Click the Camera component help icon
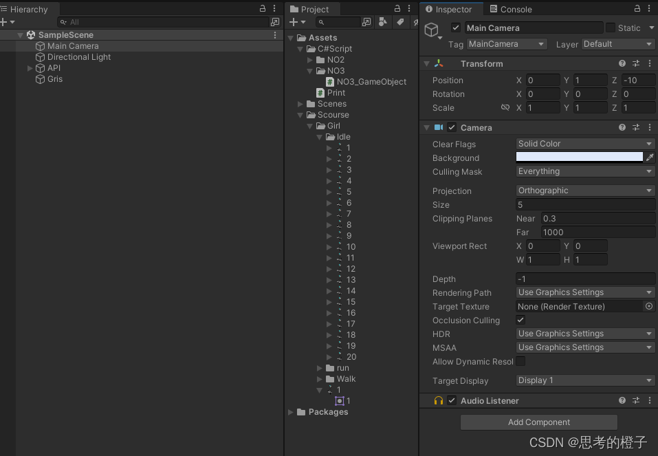 [x=622, y=127]
